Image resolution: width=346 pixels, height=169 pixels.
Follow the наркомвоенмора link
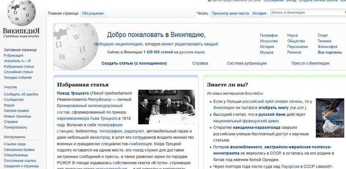pyautogui.click(x=72, y=118)
